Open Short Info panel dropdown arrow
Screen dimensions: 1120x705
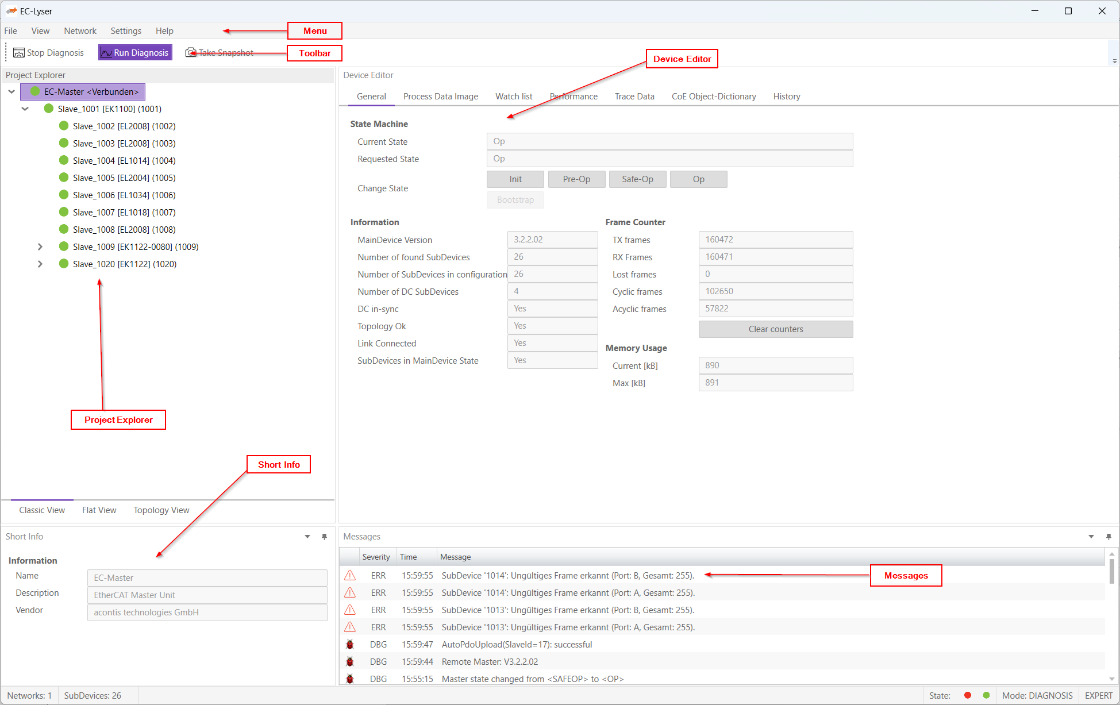pyautogui.click(x=307, y=537)
